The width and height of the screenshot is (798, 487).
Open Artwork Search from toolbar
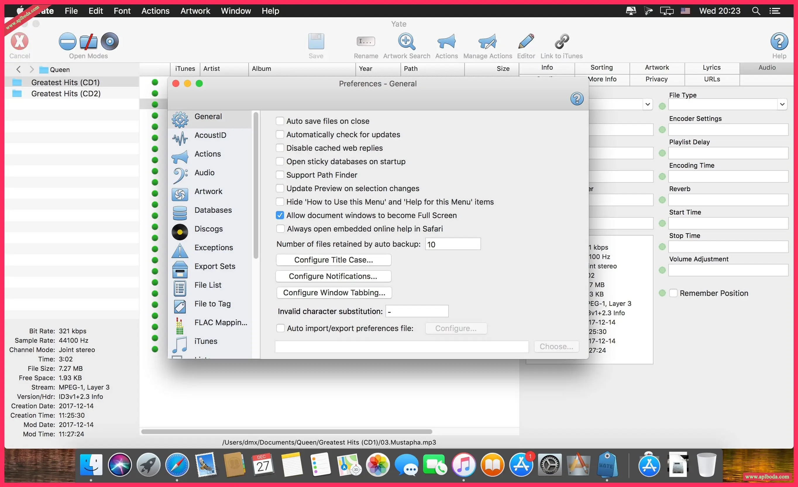click(406, 42)
